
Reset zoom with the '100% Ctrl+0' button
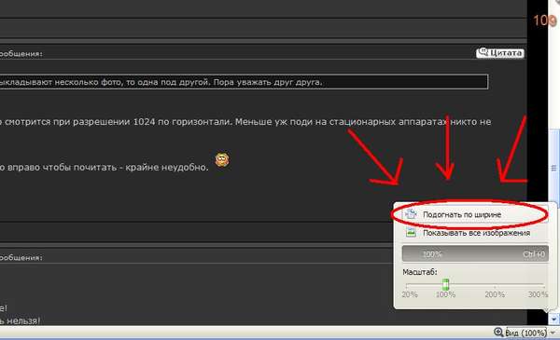pos(475,254)
